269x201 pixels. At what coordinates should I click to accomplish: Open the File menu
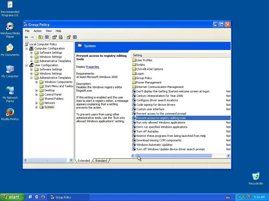pos(27,31)
